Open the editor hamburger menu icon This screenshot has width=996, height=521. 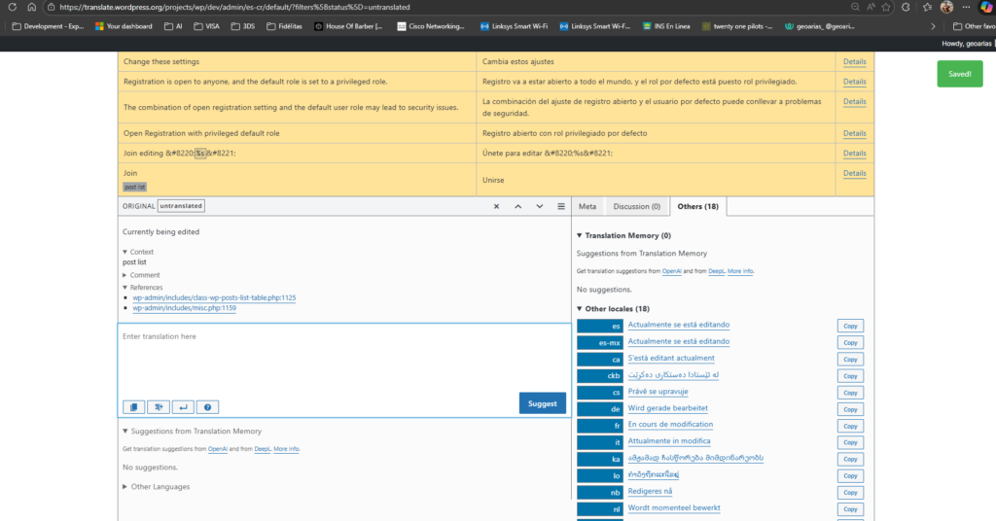click(561, 206)
